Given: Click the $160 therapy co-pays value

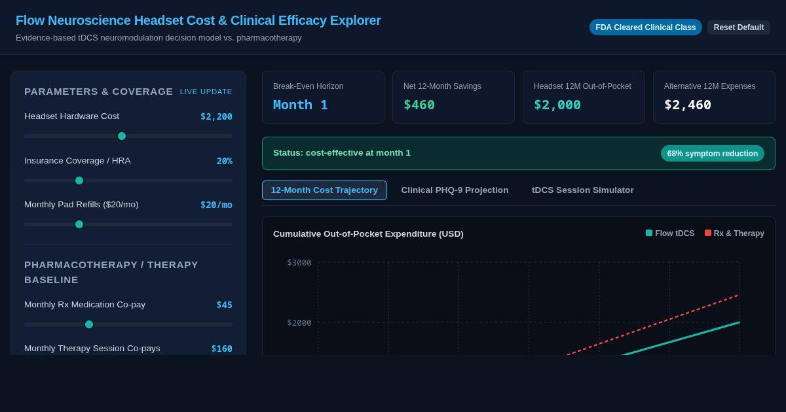Looking at the screenshot, I should (222, 349).
